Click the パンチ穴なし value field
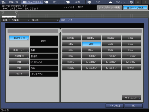This screenshot has width=149, height=112. (44, 74)
